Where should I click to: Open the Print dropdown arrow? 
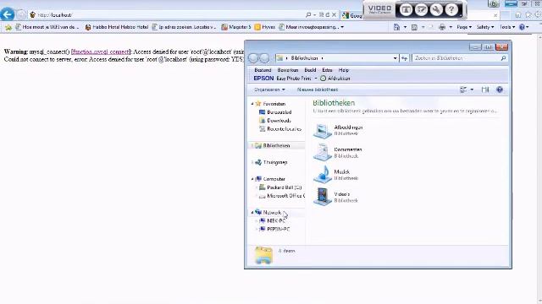point(451,27)
